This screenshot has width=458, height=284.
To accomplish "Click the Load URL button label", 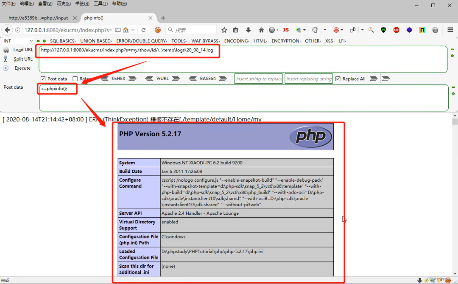I will [23, 50].
